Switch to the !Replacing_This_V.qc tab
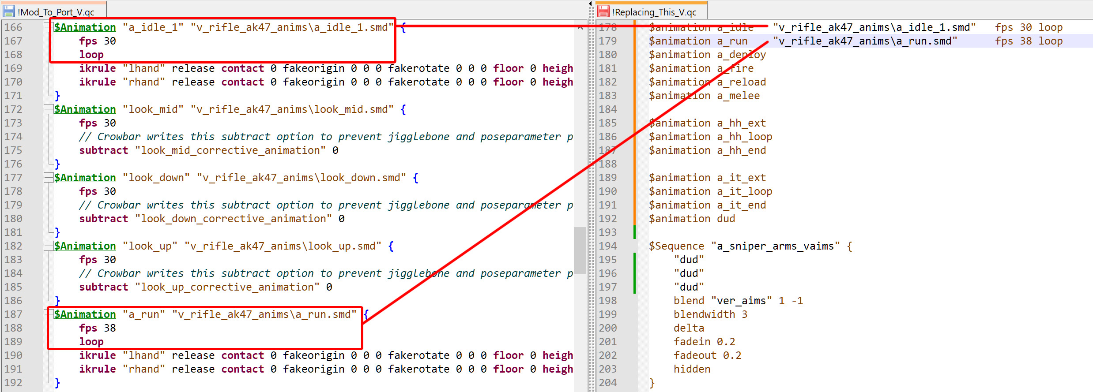The image size is (1093, 392). 652,11
